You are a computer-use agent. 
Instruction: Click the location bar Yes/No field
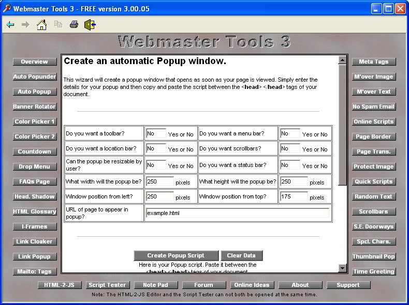tap(156, 148)
